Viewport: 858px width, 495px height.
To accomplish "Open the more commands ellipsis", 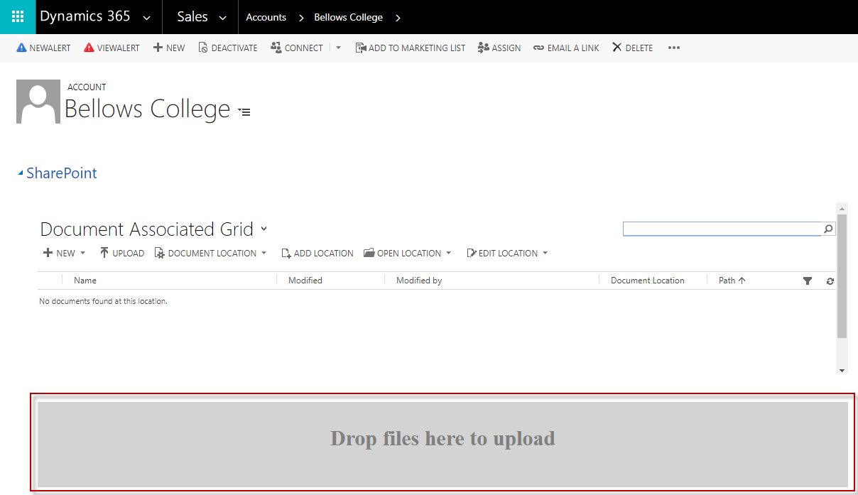I will (x=674, y=48).
